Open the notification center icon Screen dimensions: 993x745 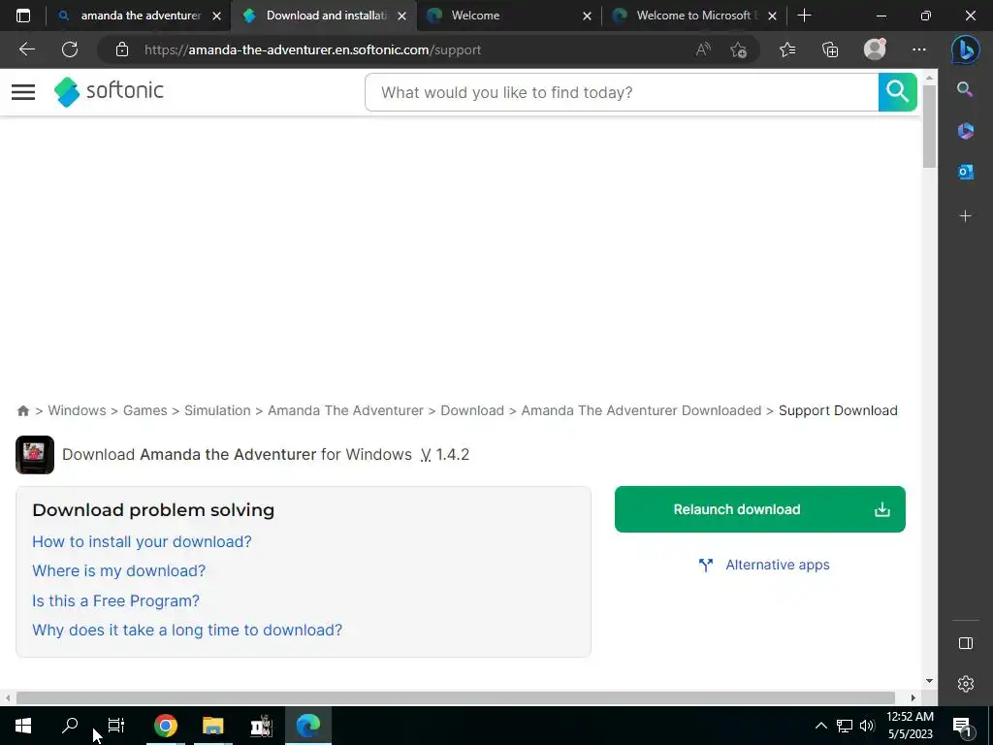coord(962,726)
